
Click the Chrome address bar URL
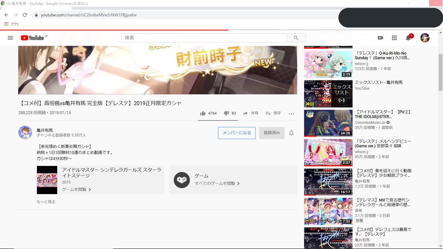click(x=89, y=15)
